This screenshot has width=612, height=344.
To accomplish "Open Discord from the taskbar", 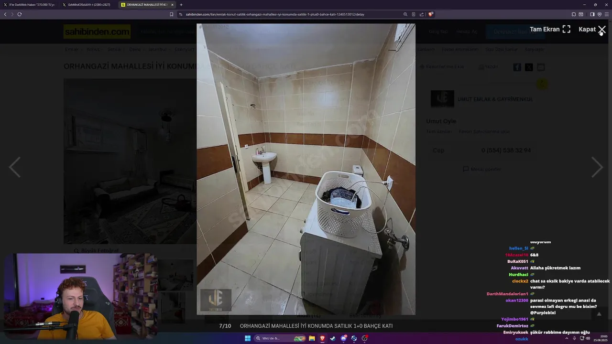I will pyautogui.click(x=343, y=338).
